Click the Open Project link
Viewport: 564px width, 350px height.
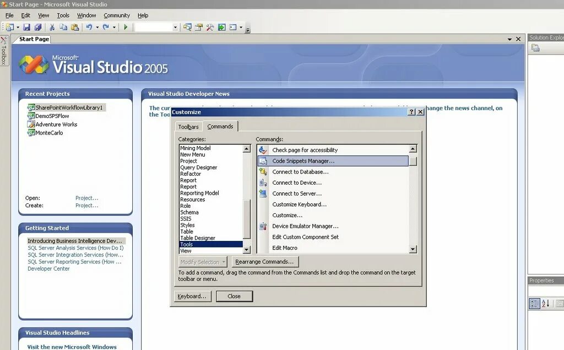[x=86, y=198]
